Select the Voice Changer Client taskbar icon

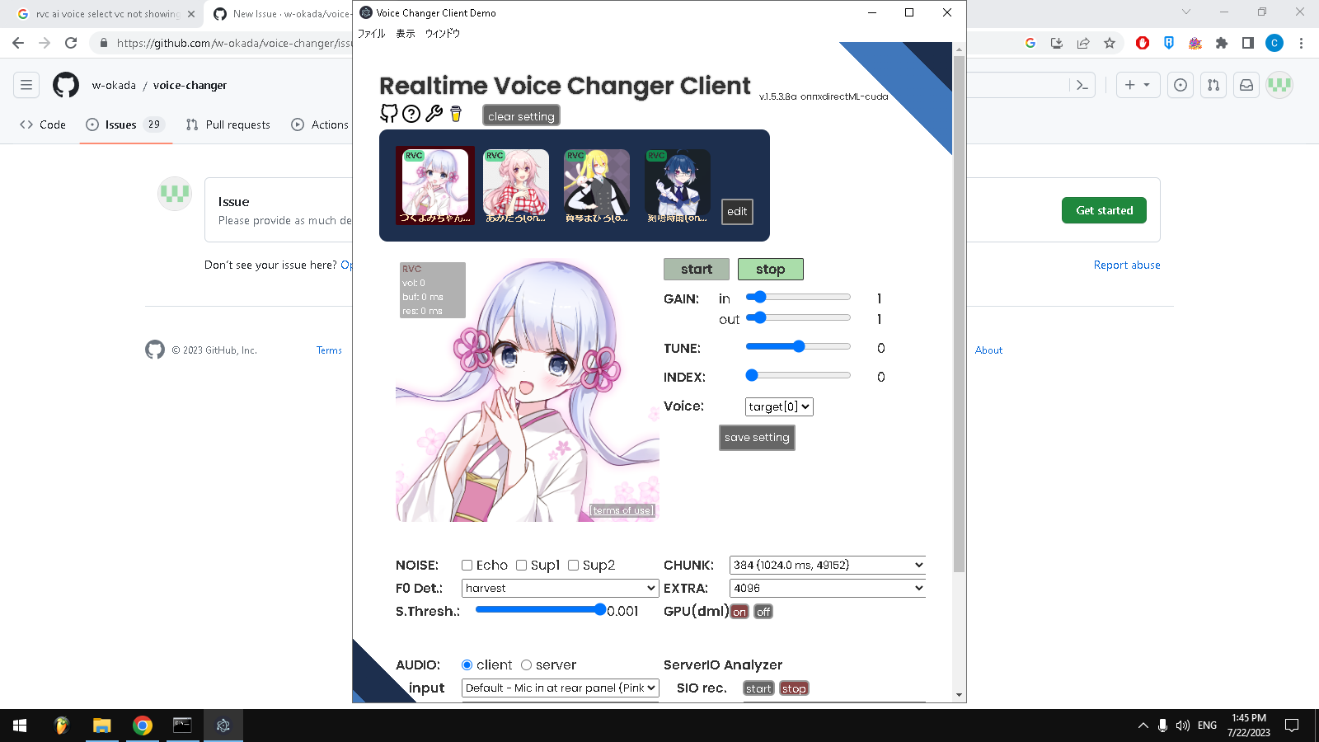pyautogui.click(x=223, y=726)
